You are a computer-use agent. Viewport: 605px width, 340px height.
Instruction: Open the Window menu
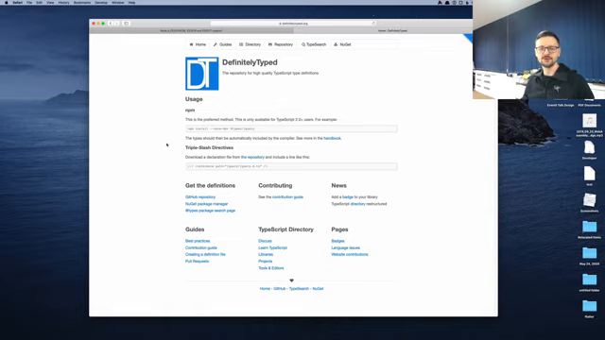point(117,2)
